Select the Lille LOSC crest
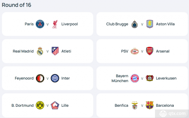Viewport: 189px width, 118px height. point(55,105)
